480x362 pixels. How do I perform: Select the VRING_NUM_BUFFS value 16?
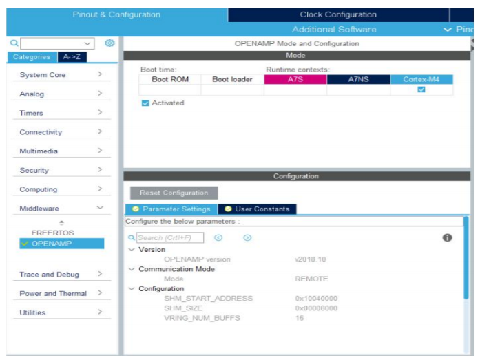[300, 318]
